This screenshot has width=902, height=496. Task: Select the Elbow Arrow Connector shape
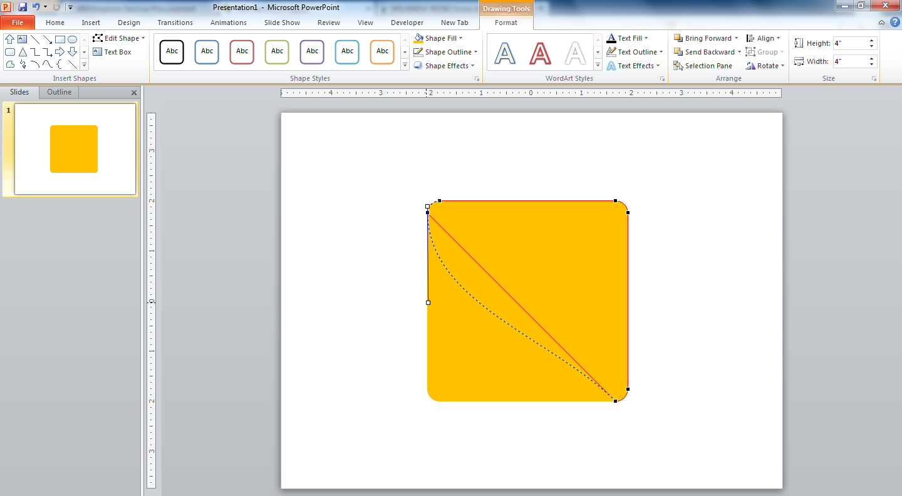[48, 51]
